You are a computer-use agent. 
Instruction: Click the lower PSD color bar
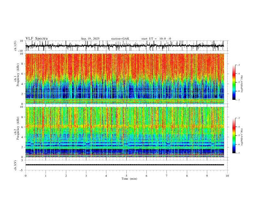tap(234, 136)
